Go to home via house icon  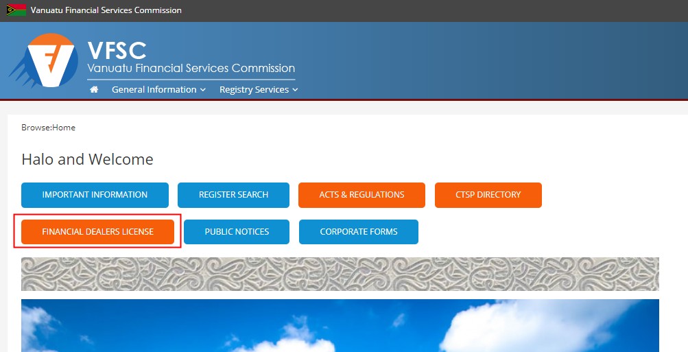(x=94, y=89)
